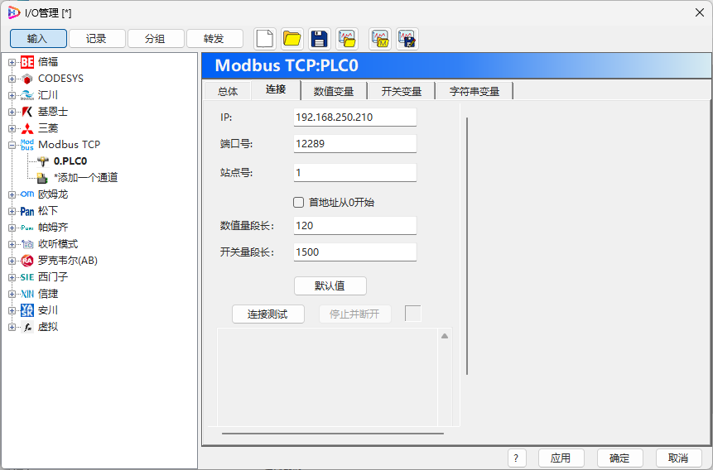713x470 pixels.
Task: Click the 0.PLC0 channel connector icon
Action: pos(43,161)
